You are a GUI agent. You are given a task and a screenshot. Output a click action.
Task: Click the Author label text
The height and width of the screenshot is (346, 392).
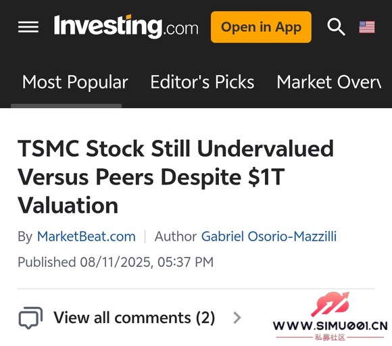tap(176, 237)
